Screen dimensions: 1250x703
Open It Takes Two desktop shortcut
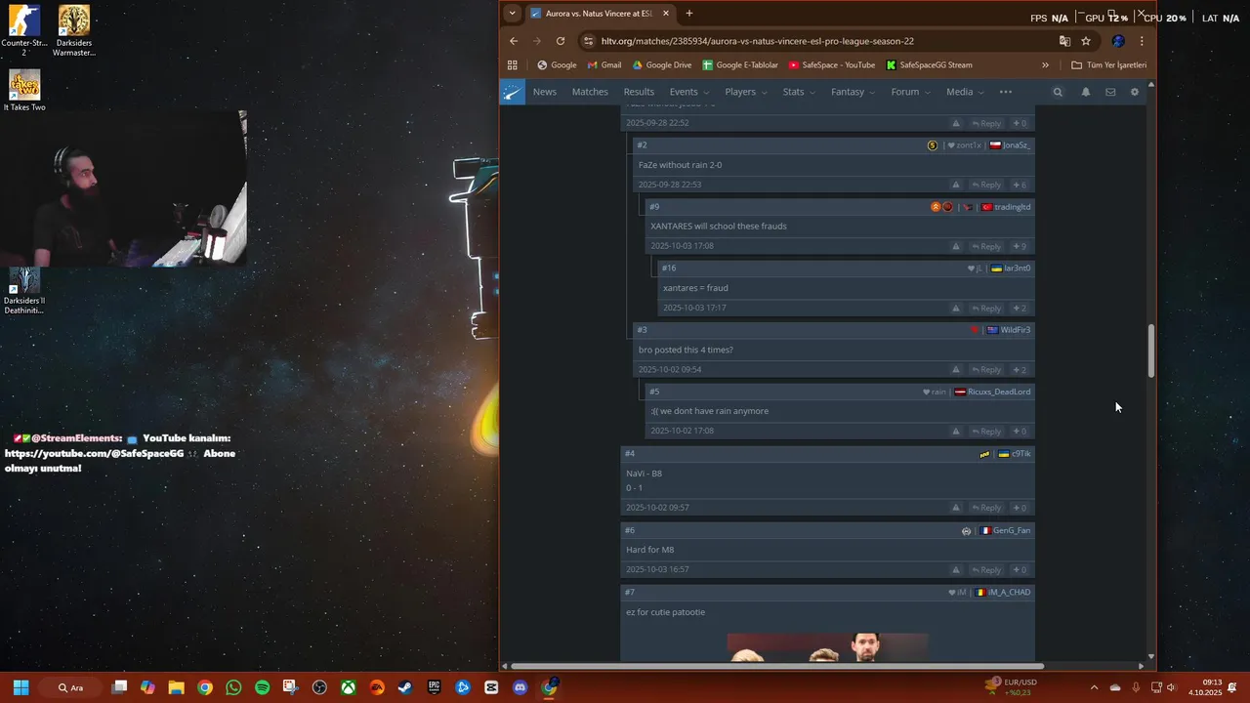24,90
